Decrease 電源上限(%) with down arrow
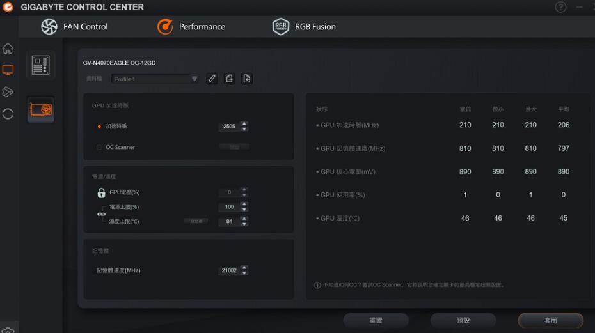Screen dimensions: 595x333 coord(244,210)
